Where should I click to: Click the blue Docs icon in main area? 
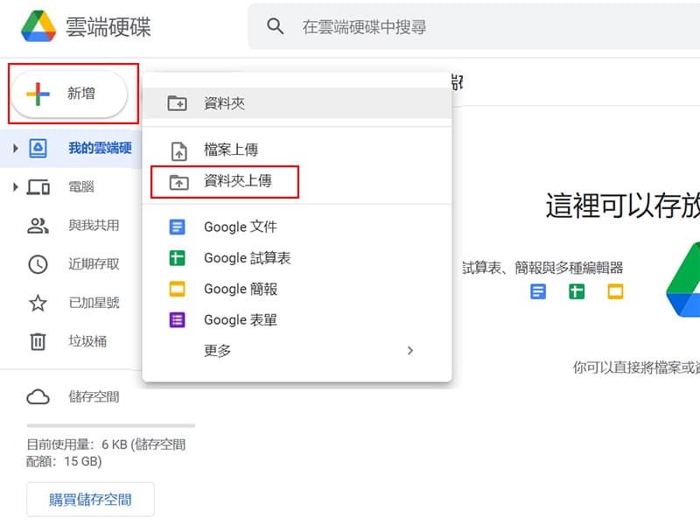(538, 292)
